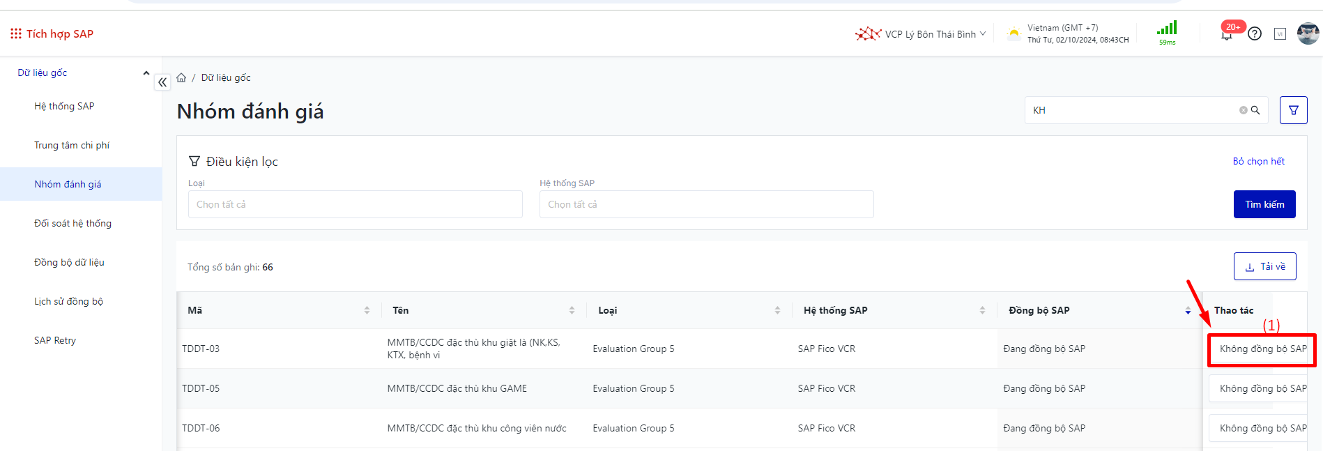Open the app grid menu icon

click(15, 33)
